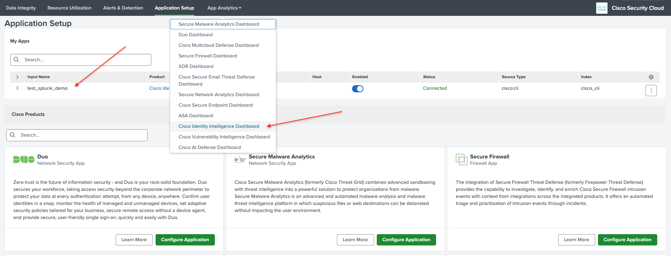Click Configure Application for Duo

click(185, 240)
